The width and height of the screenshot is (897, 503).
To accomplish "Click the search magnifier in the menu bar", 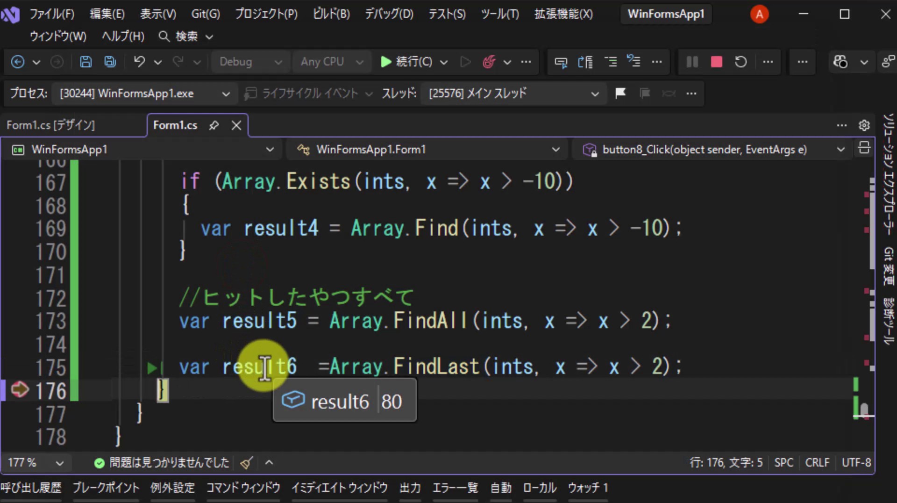I will [164, 36].
